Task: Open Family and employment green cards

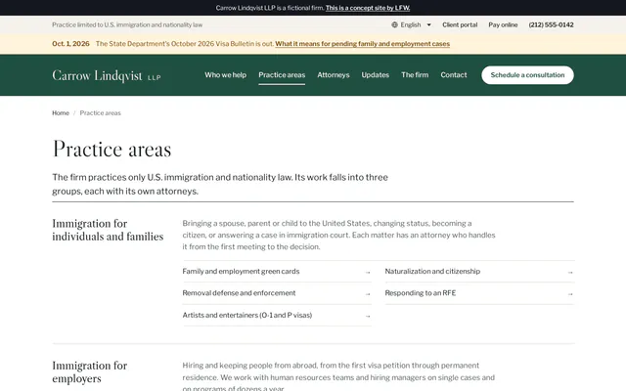Action: pos(277,272)
